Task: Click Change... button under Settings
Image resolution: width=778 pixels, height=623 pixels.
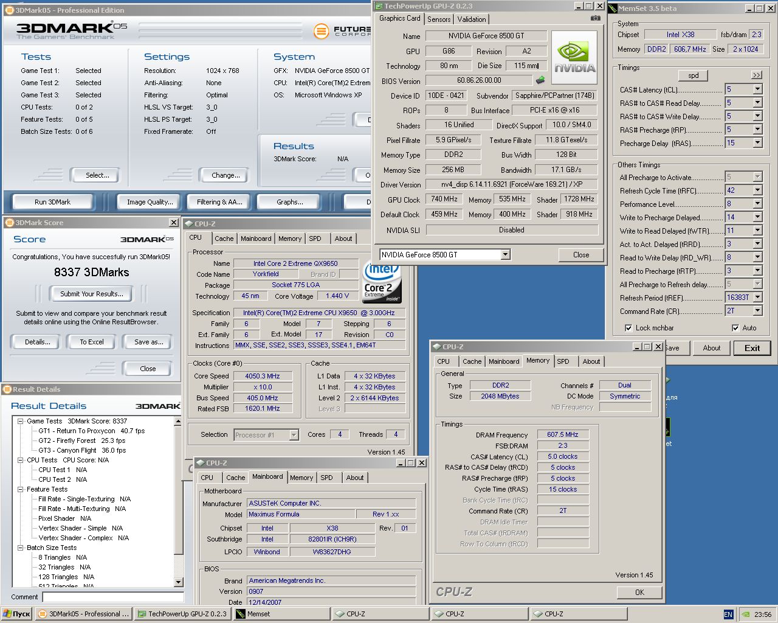Action: pos(225,175)
